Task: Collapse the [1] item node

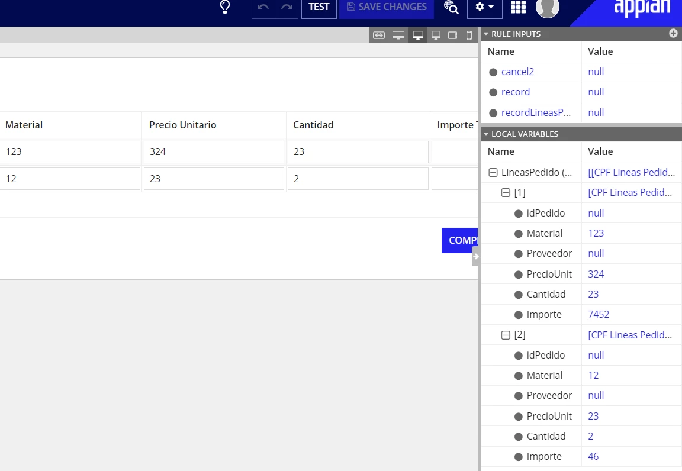Action: (506, 193)
